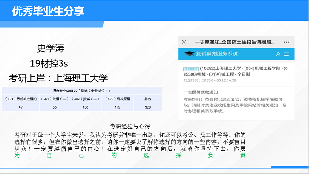Open the hamburger menu in the blue bar
Viewport: 309px width, 174px height.
(x=286, y=54)
